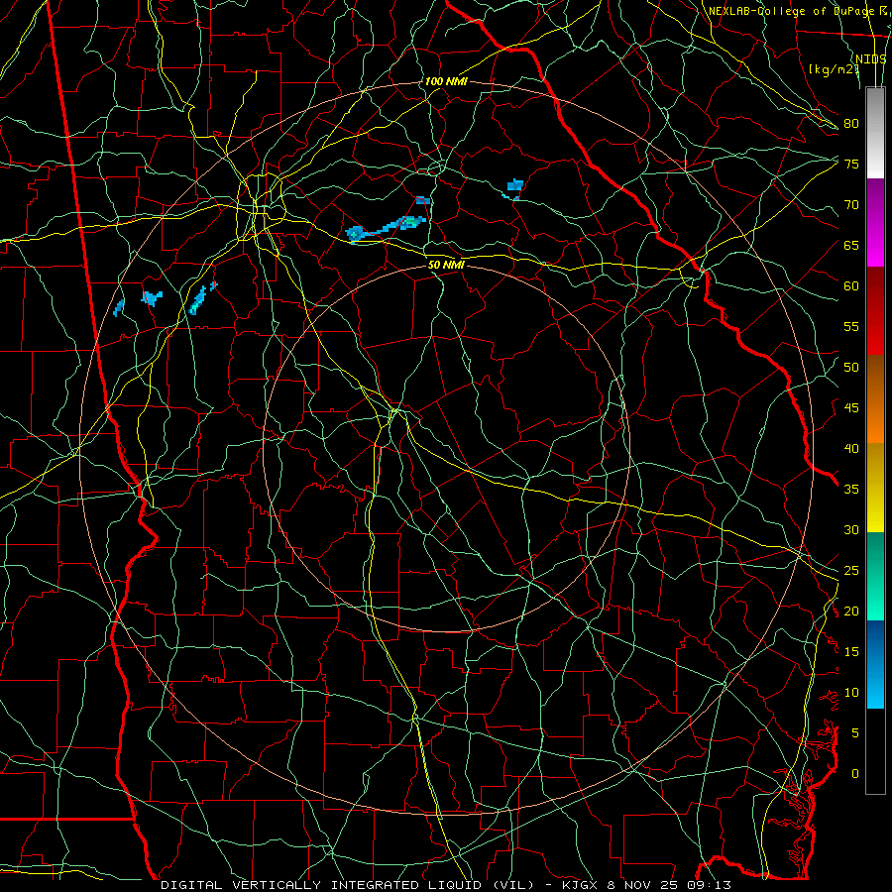Click the 100 NMI range ring label

pos(446,81)
